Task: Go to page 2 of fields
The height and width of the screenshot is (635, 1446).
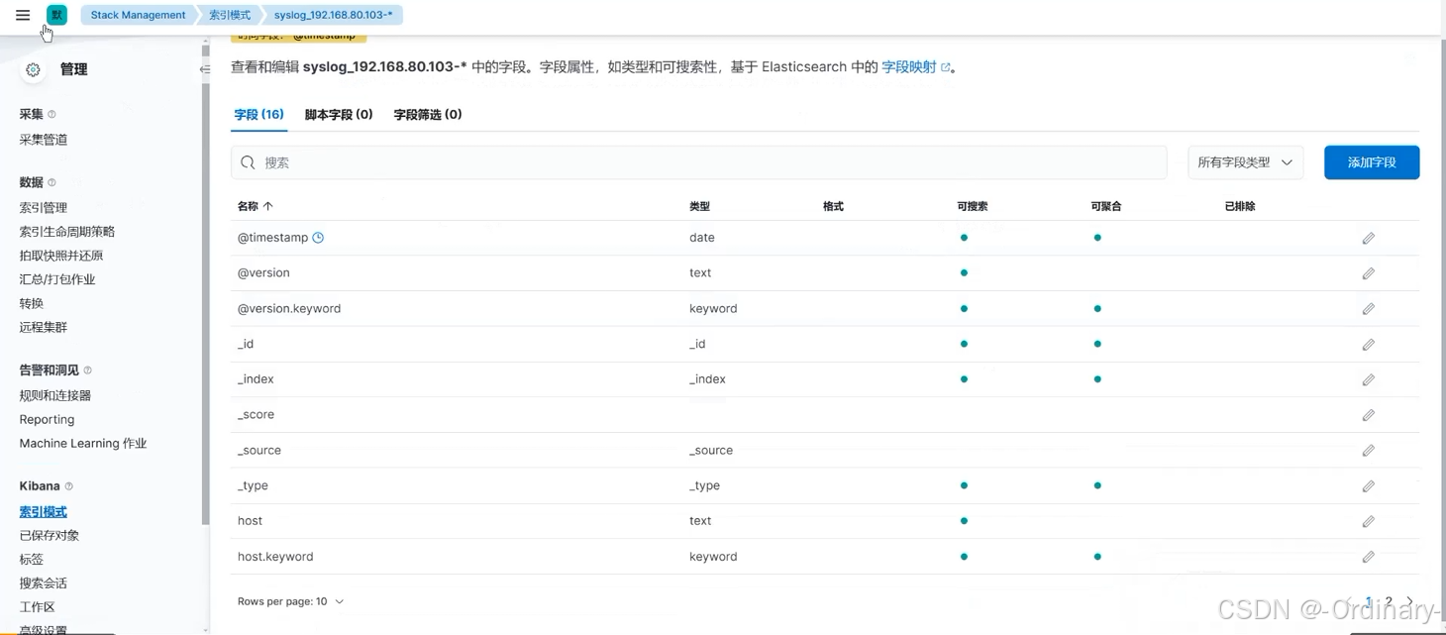Action: (x=1389, y=601)
